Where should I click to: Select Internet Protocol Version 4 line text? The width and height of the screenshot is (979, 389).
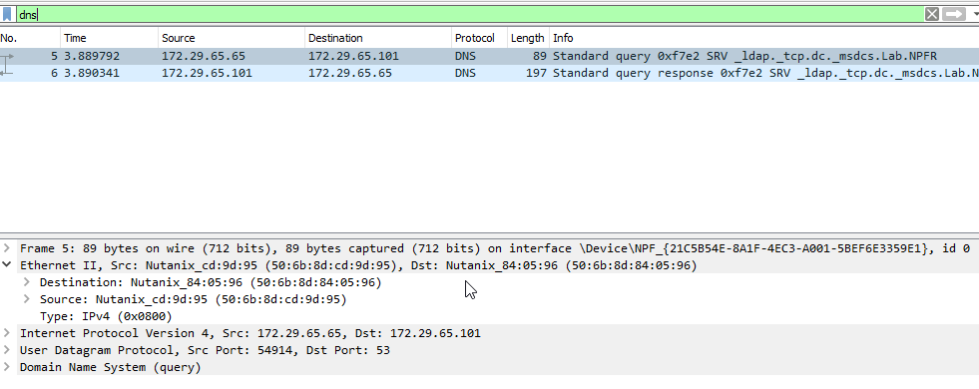coord(250,333)
